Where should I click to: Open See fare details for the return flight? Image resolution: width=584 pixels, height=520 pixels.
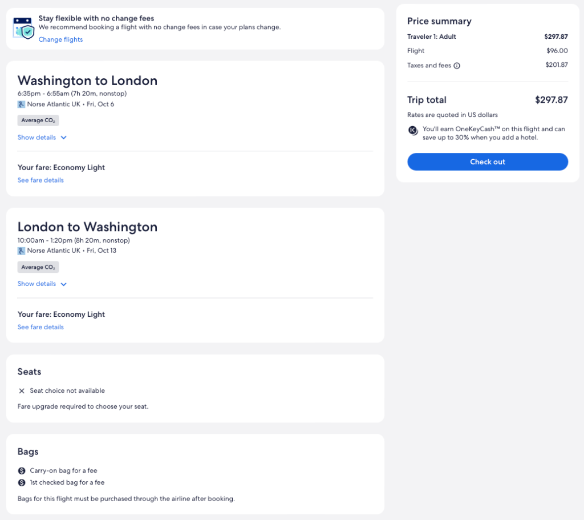[40, 327]
